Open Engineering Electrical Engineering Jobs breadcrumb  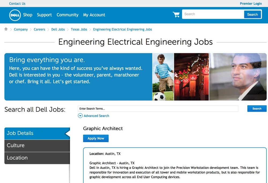122,29
